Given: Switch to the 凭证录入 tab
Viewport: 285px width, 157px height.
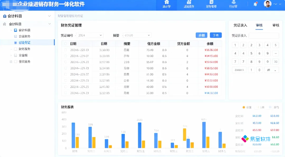Looking at the screenshot, I should tap(240, 25).
